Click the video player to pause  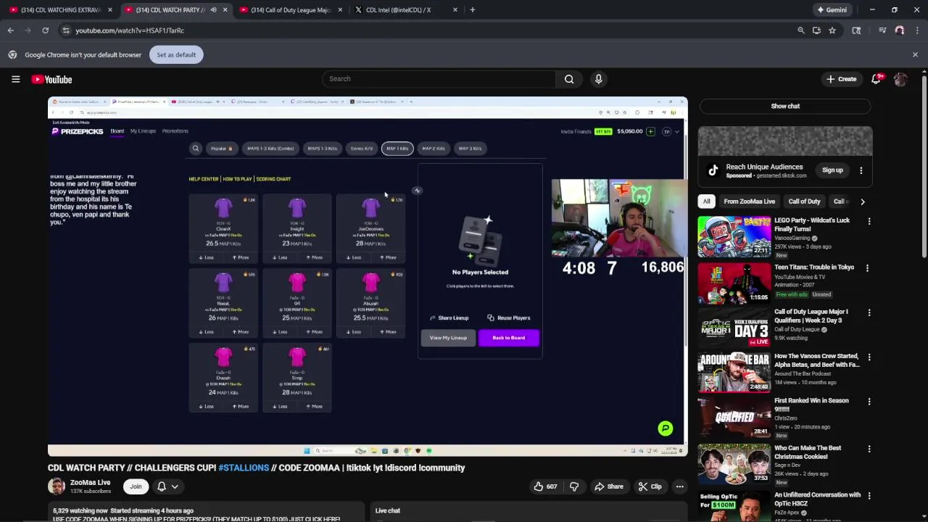coord(368,276)
